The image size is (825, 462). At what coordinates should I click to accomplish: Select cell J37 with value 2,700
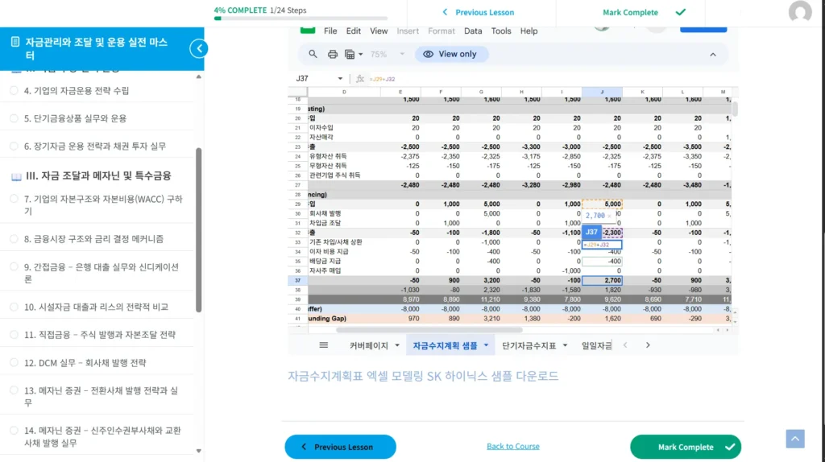click(602, 280)
